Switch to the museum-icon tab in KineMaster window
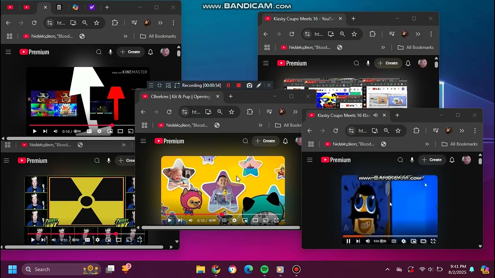495x278 pixels. [59, 7]
